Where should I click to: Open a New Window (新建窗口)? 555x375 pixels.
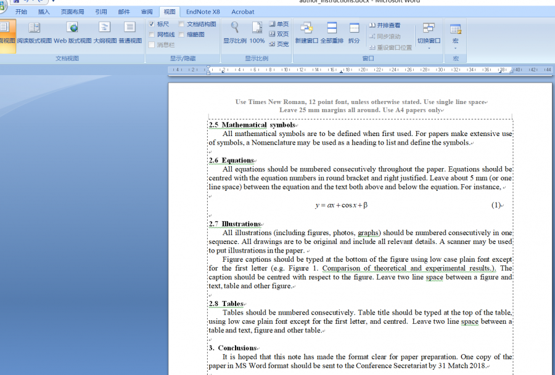306,33
